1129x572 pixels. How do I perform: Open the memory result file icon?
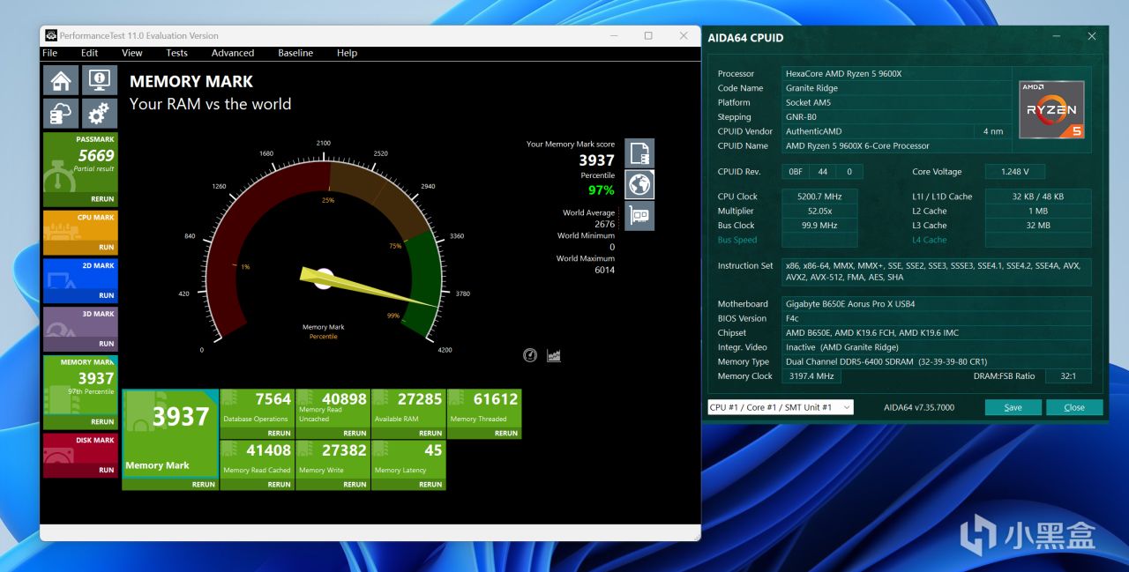pyautogui.click(x=639, y=152)
